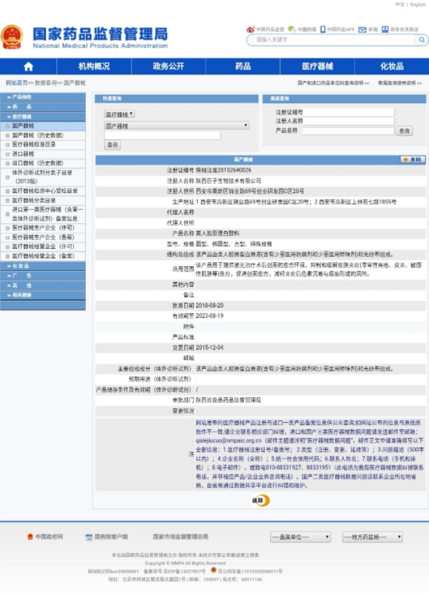Open 机构概况 in the navigation bar
This screenshot has height=596, width=429.
[94, 66]
